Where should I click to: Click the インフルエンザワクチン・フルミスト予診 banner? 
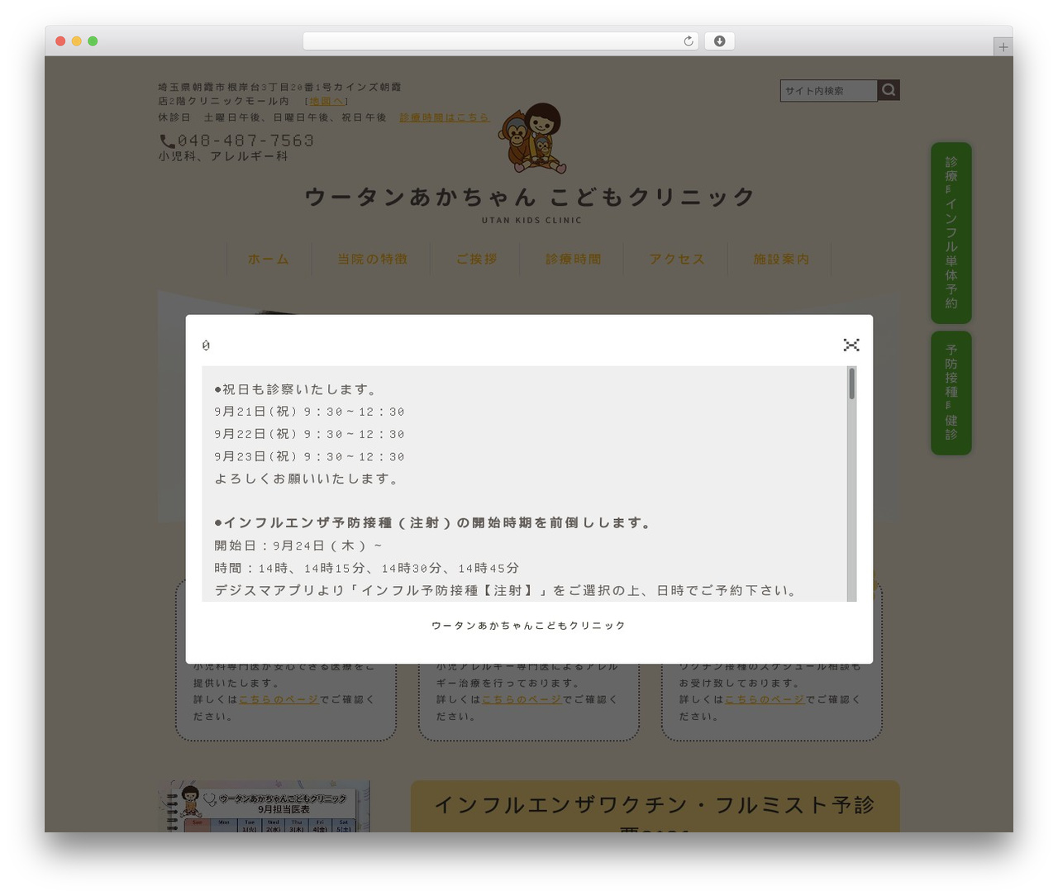click(x=655, y=807)
